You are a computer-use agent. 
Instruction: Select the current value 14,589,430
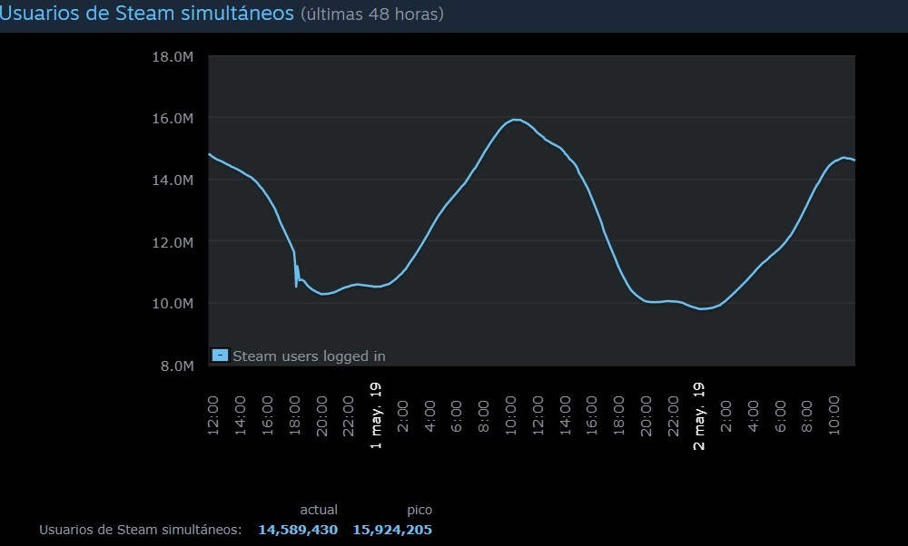point(298,530)
